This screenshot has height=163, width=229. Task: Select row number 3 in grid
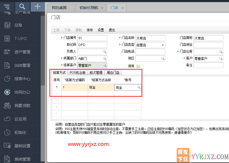(57, 100)
